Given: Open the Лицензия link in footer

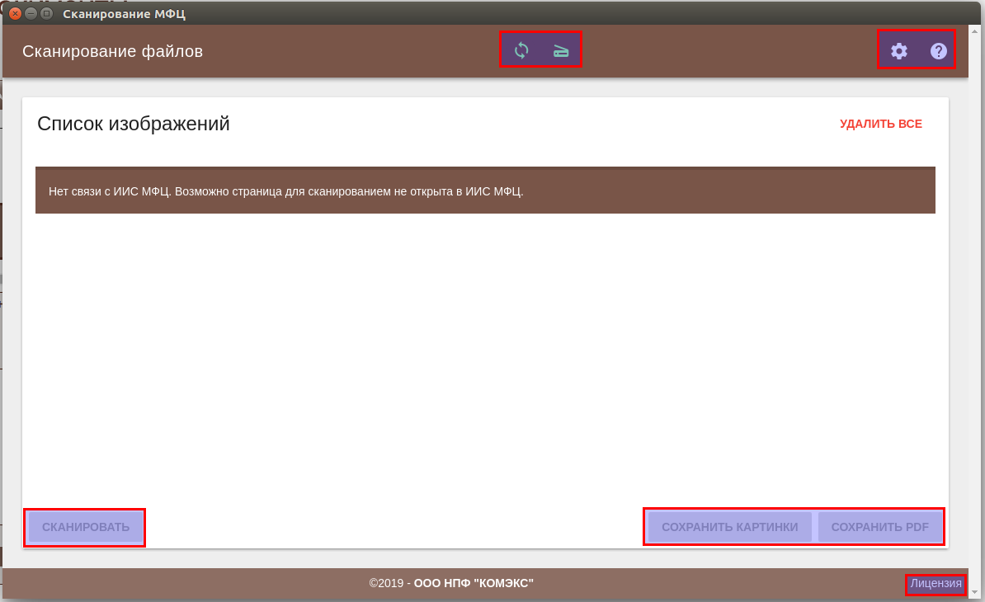Looking at the screenshot, I should pos(936,584).
